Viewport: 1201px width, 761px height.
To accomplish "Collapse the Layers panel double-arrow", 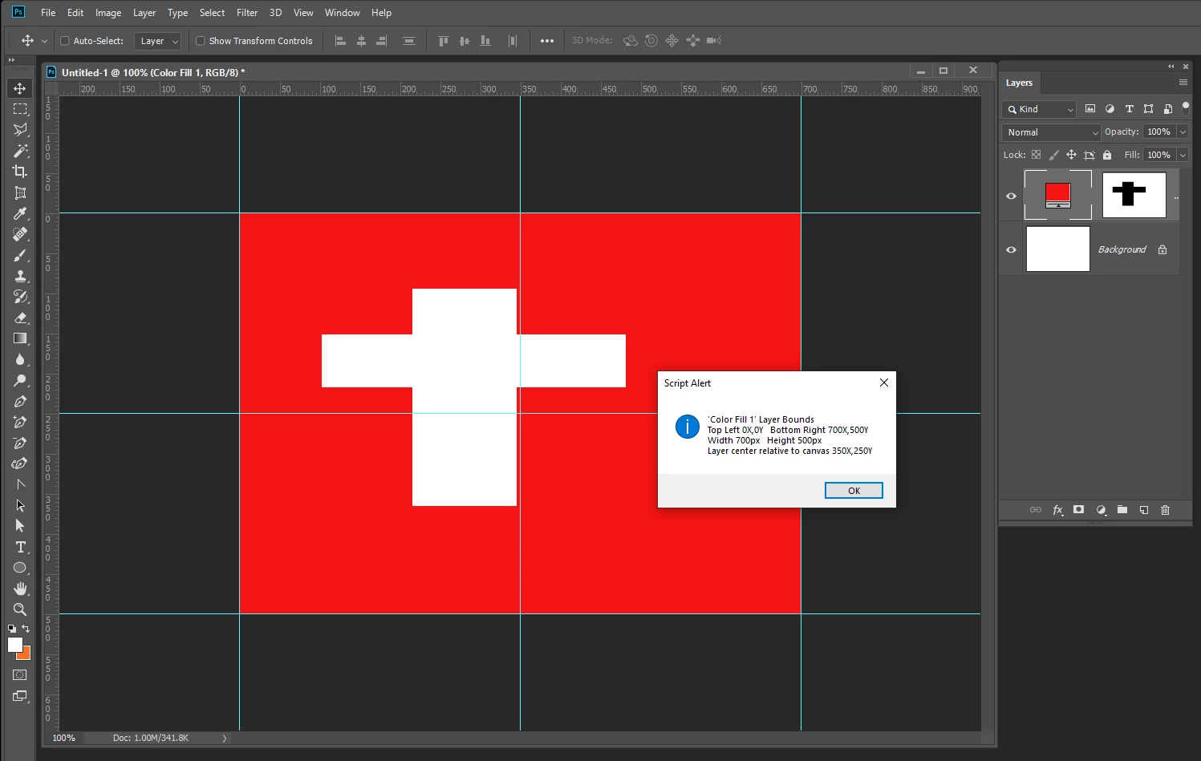I will [1171, 67].
